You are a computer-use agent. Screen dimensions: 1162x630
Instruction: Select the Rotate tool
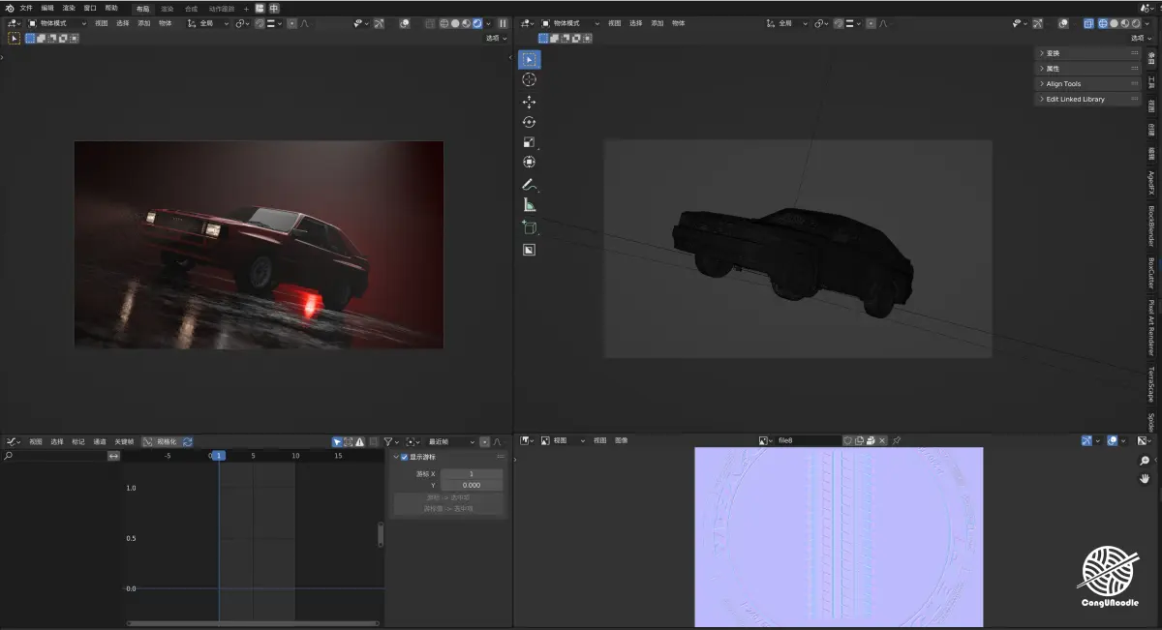click(x=530, y=122)
